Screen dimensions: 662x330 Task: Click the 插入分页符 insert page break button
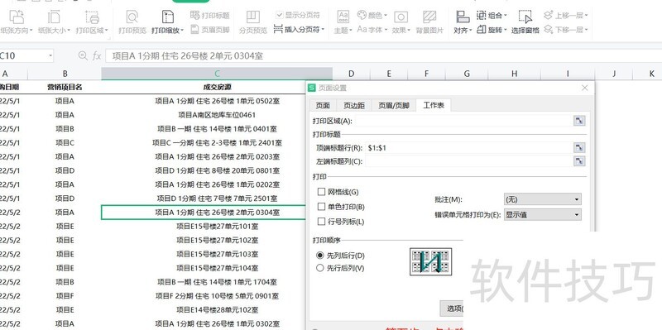coord(299,30)
